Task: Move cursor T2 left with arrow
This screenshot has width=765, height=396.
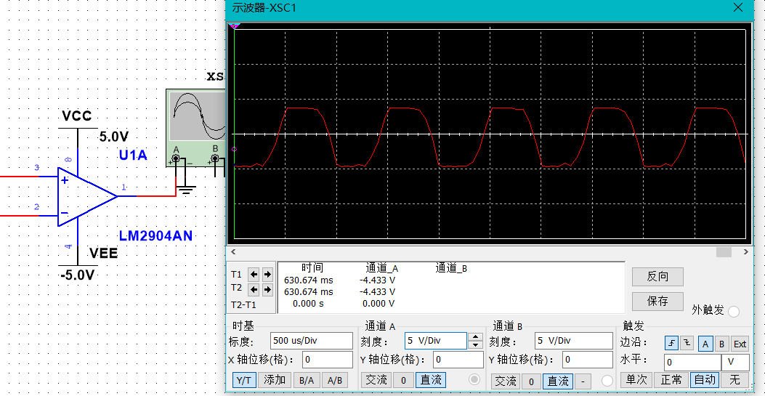Action: click(254, 290)
